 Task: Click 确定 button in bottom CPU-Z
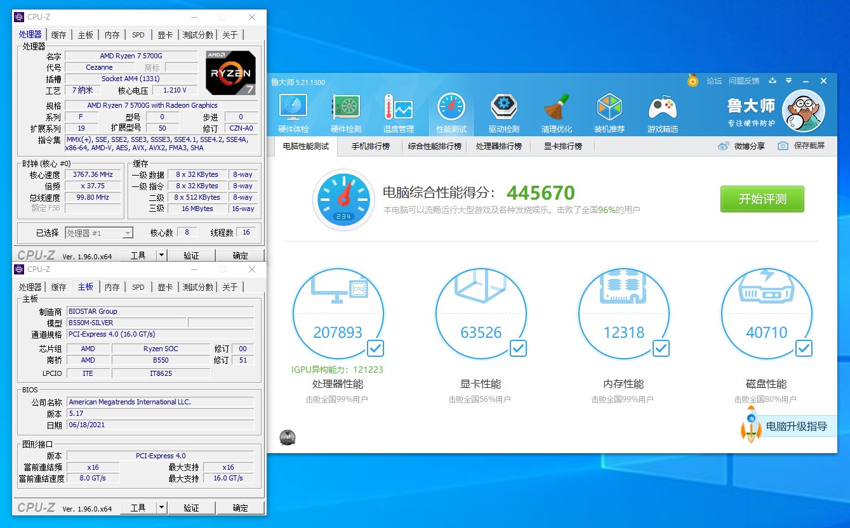(x=241, y=508)
